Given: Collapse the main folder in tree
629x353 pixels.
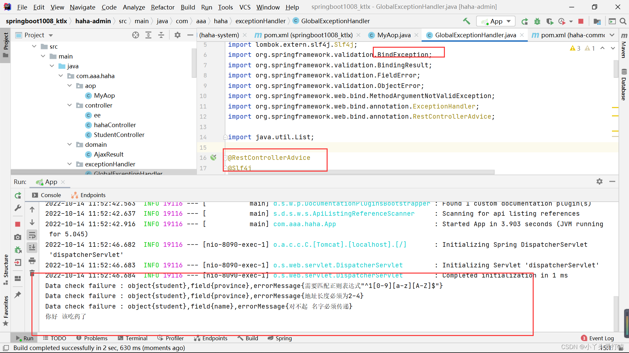Looking at the screenshot, I should pos(43,56).
